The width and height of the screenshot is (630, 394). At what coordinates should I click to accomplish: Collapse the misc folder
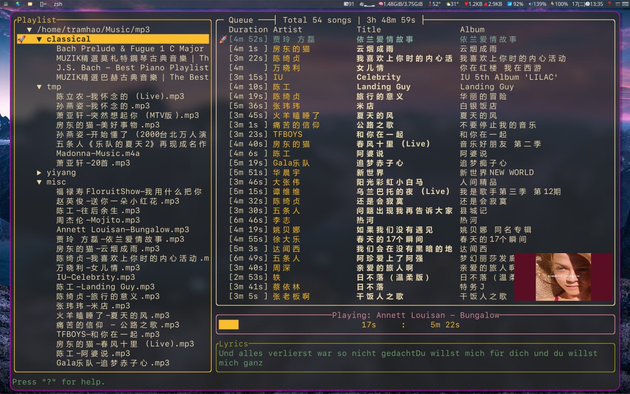tap(39, 182)
